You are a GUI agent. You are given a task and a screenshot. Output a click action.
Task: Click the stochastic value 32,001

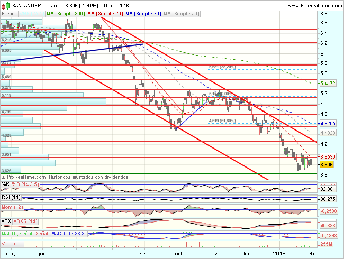(x=328, y=189)
